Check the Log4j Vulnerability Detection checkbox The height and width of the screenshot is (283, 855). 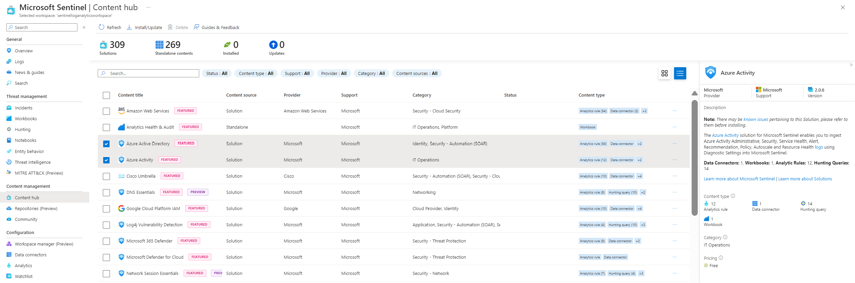click(106, 225)
